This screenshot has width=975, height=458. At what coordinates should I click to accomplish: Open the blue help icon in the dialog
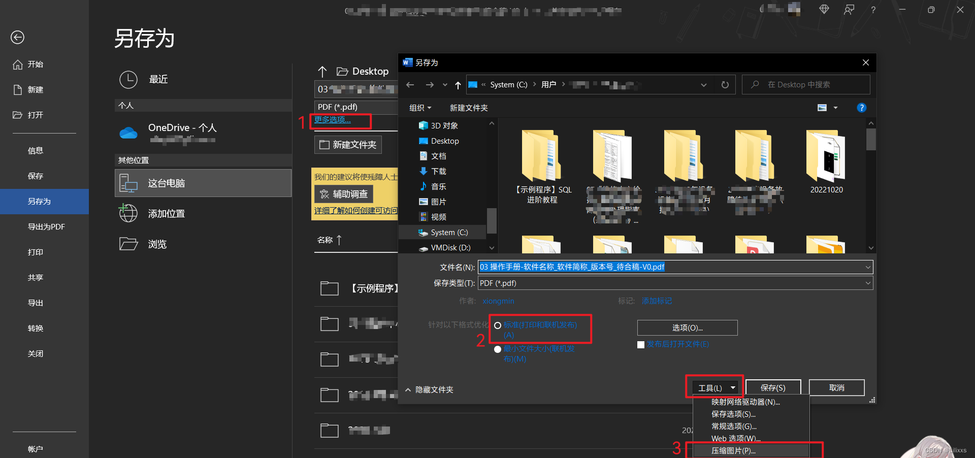[862, 108]
